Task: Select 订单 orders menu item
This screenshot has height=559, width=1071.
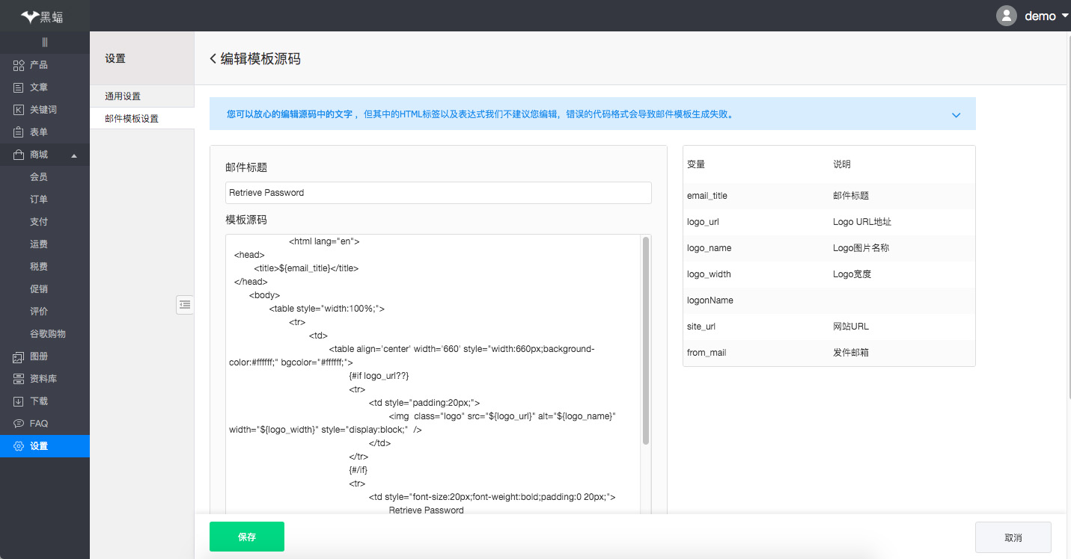Action: 39,200
